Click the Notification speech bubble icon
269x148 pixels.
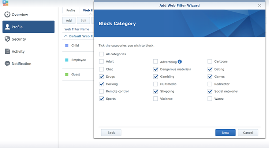7,64
